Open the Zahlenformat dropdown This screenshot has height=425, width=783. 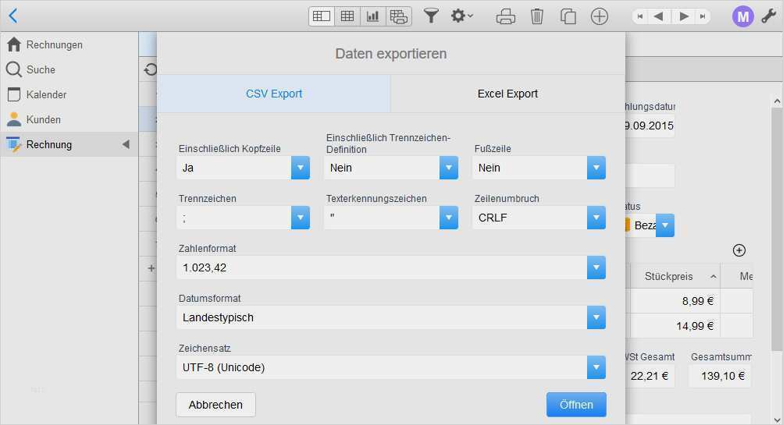pos(391,267)
